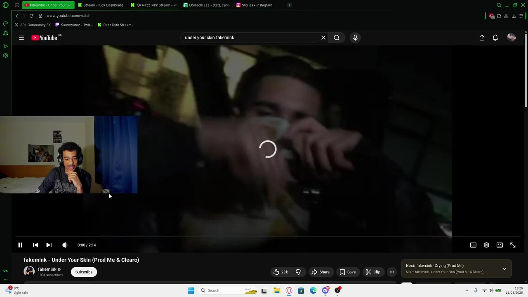Open the fakemink channel name link
The height and width of the screenshot is (297, 528).
47,269
